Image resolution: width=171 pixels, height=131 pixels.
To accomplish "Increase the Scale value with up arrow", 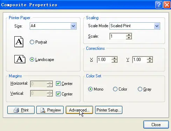I will point(129,35).
